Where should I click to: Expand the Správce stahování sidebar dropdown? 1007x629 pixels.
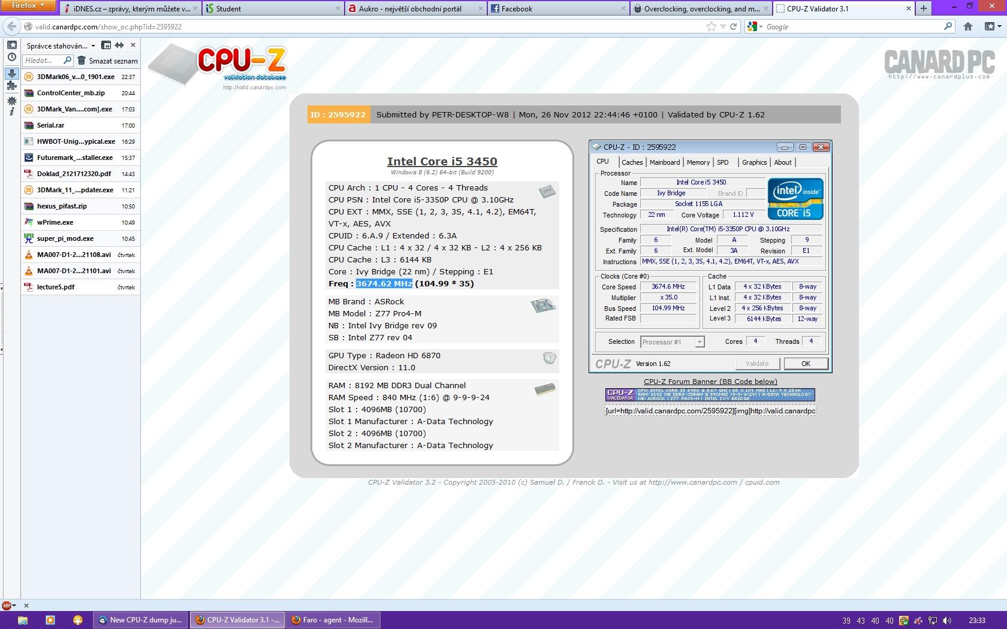[93, 46]
